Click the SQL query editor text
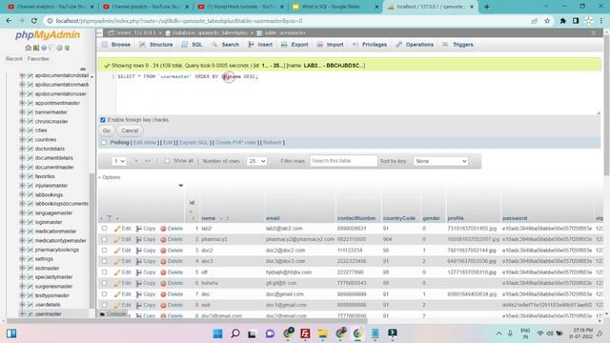The width and height of the screenshot is (610, 343). (x=187, y=76)
